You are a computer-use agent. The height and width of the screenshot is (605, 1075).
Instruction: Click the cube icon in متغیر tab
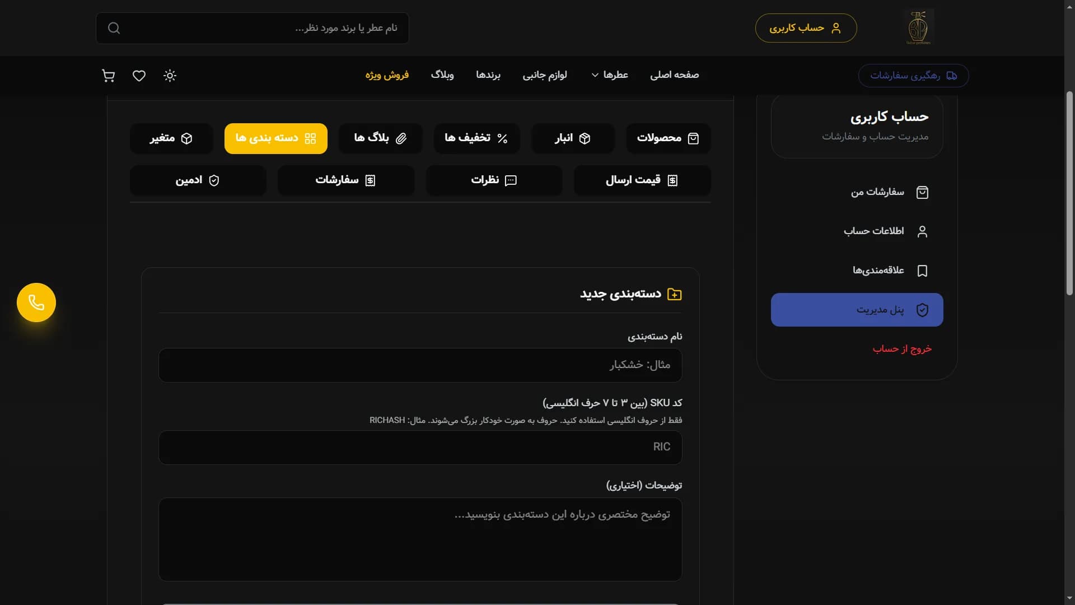click(x=186, y=138)
